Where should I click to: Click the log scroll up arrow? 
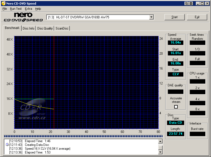click(160, 141)
